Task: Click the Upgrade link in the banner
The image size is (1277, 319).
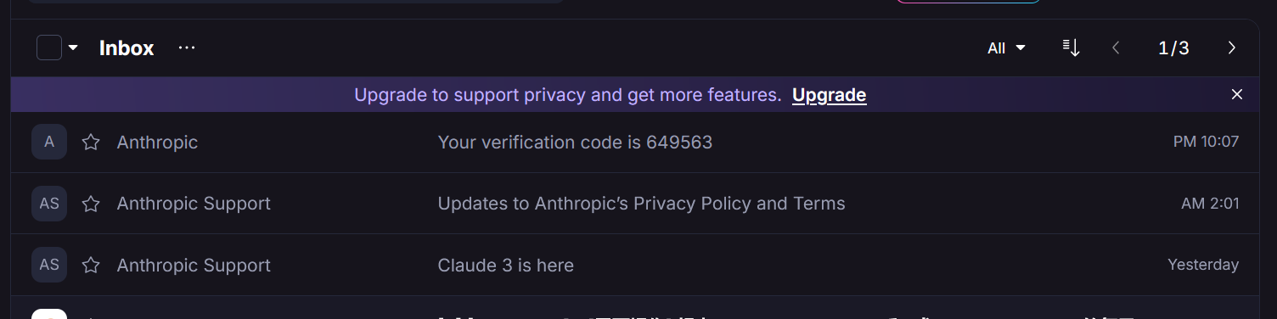Action: pyautogui.click(x=829, y=95)
